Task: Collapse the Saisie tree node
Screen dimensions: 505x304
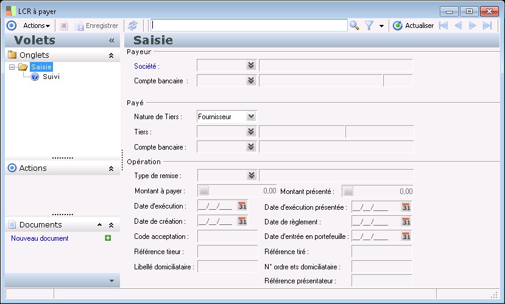Action: coord(12,67)
